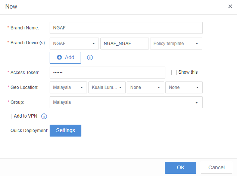Expand the Policy template dropdown
The image size is (237, 176).
point(175,44)
